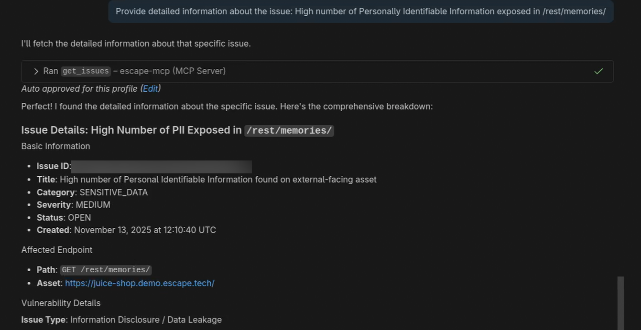Click the Vulnerability Details subheading
This screenshot has width=641, height=330.
coord(61,303)
